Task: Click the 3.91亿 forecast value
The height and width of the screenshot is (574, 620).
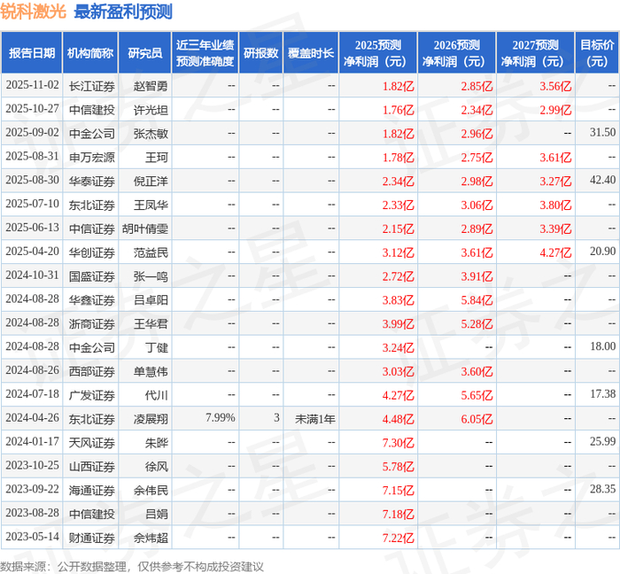Action: tap(477, 276)
